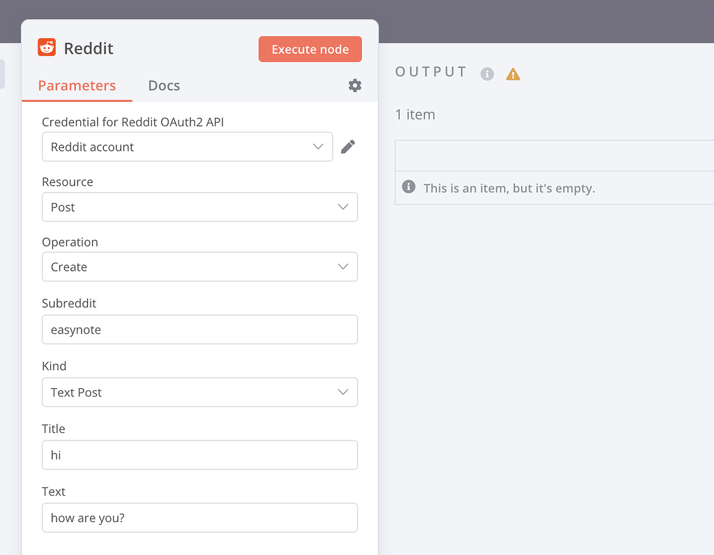This screenshot has height=555, width=714.
Task: Click the info icon on the empty item message
Action: 408,187
